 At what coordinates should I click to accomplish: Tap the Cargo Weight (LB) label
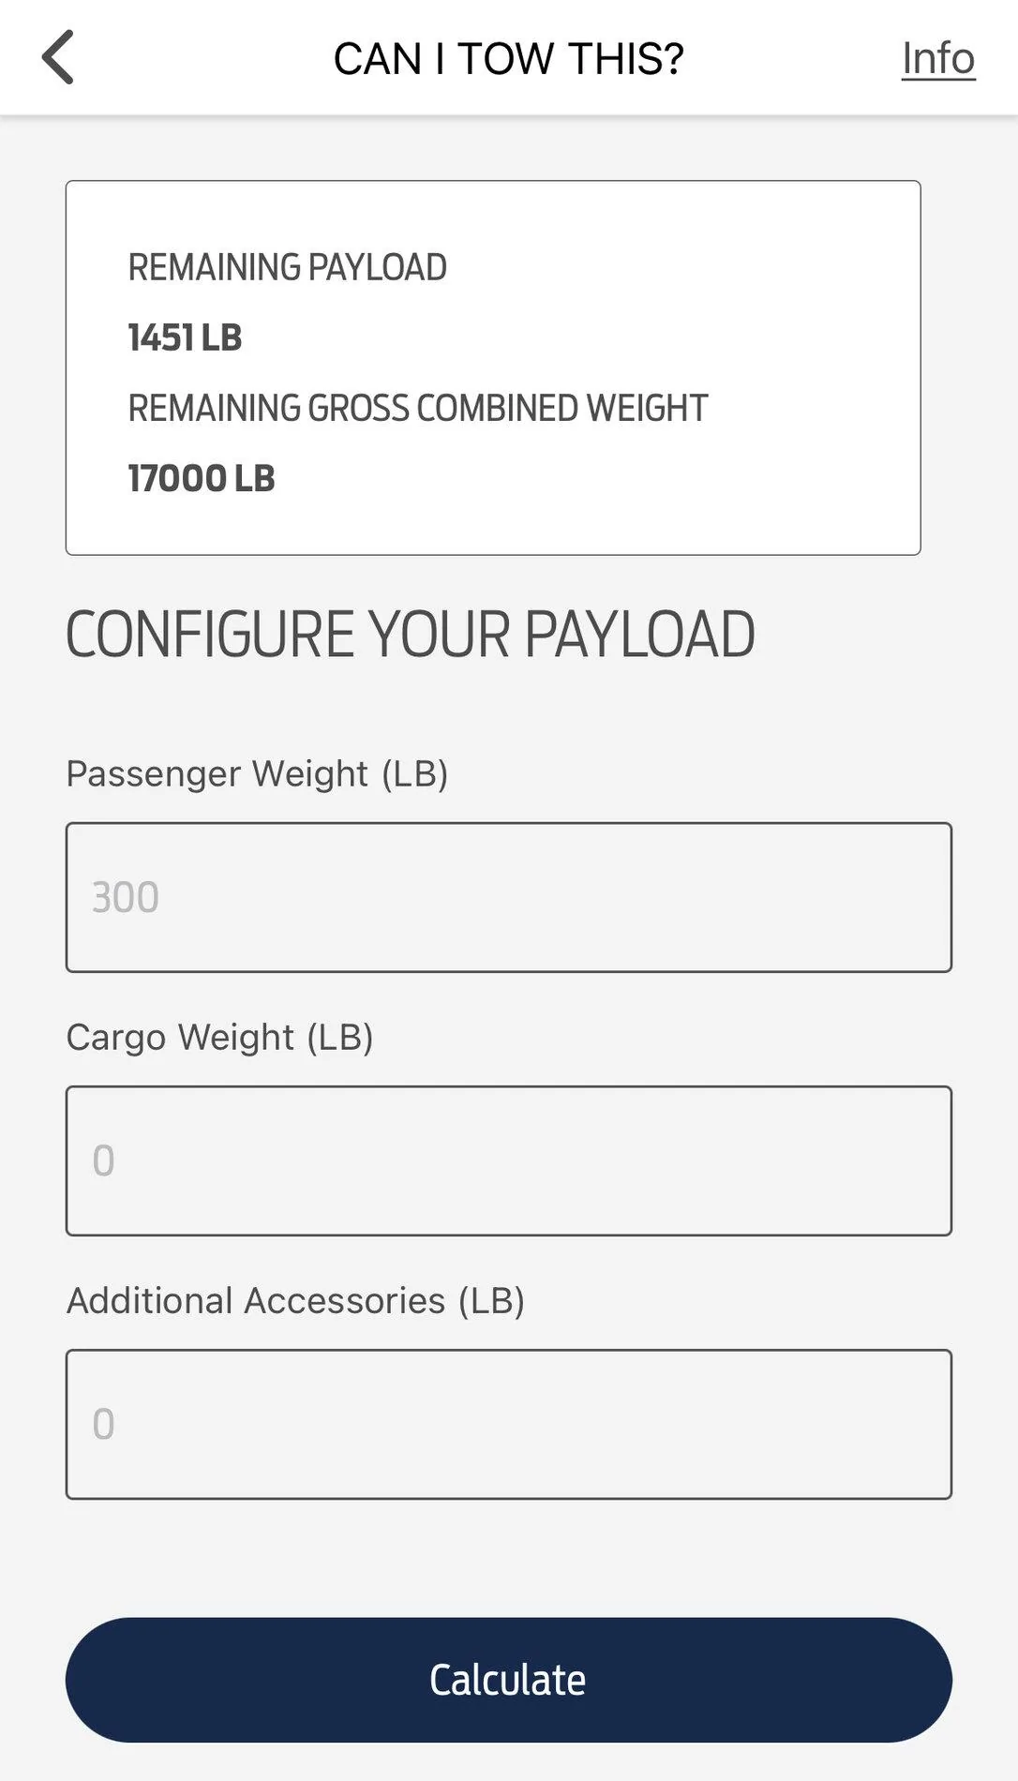point(220,1038)
